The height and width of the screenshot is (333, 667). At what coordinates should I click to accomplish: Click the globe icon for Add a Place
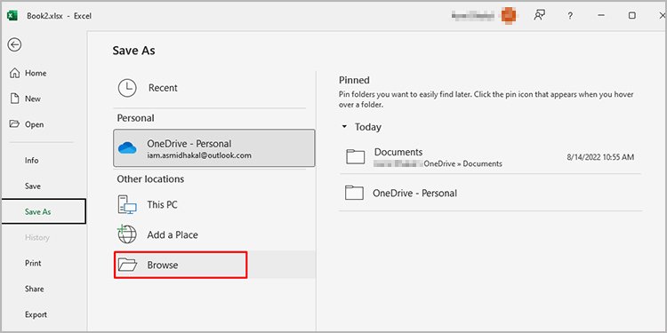click(127, 234)
